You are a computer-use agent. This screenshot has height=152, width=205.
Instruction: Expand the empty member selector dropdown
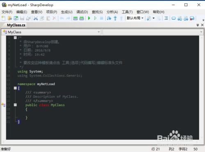click(201, 32)
